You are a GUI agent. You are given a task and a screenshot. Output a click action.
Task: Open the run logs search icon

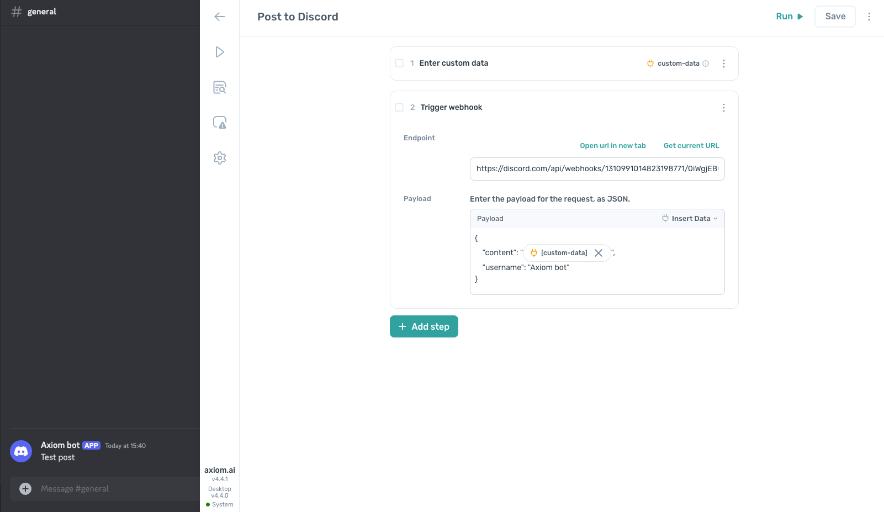pos(220,87)
